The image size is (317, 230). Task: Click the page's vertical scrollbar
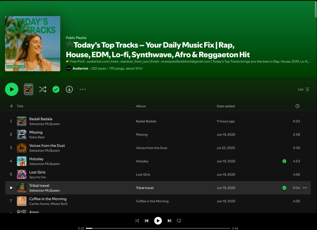click(315, 9)
